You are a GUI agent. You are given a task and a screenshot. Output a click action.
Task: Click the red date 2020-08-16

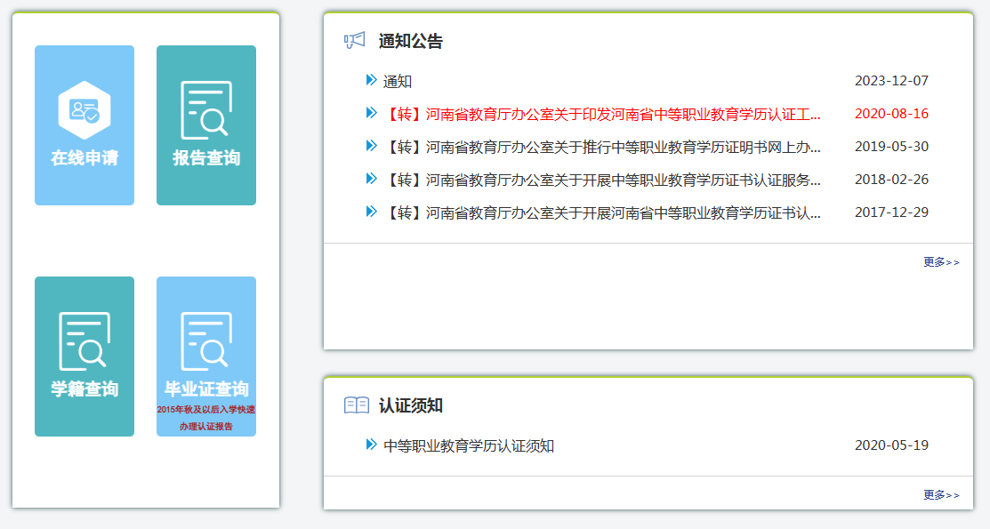tap(891, 114)
